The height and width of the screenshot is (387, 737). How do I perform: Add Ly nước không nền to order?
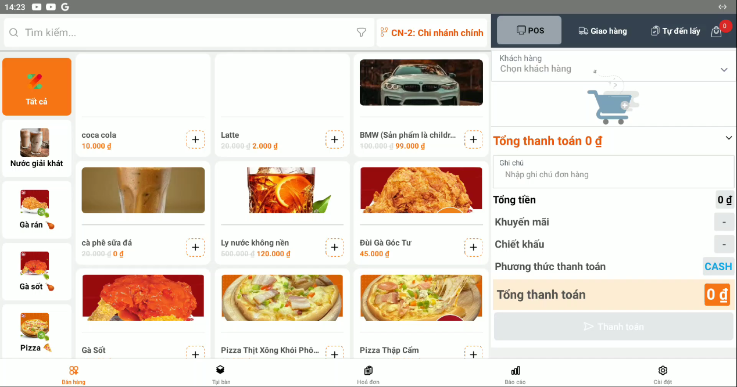[x=334, y=248]
